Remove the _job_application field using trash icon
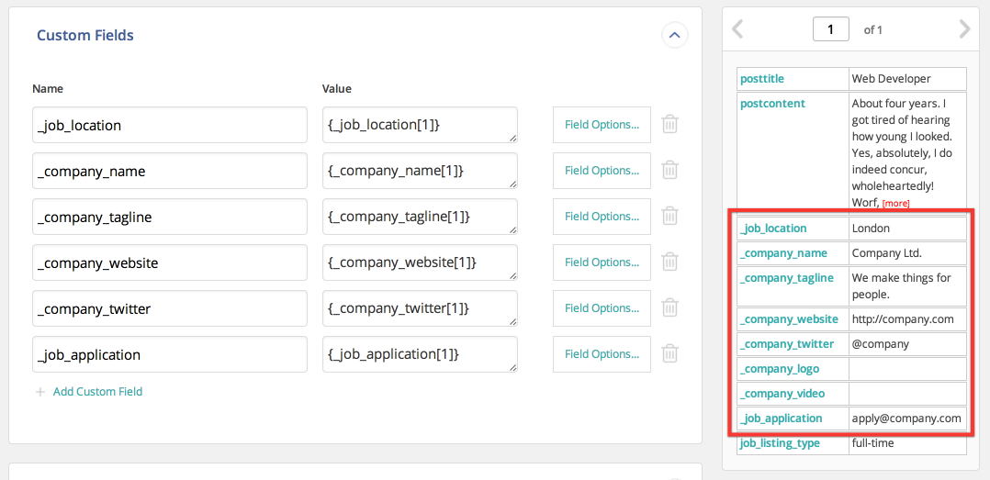990x480 pixels. pyautogui.click(x=669, y=354)
